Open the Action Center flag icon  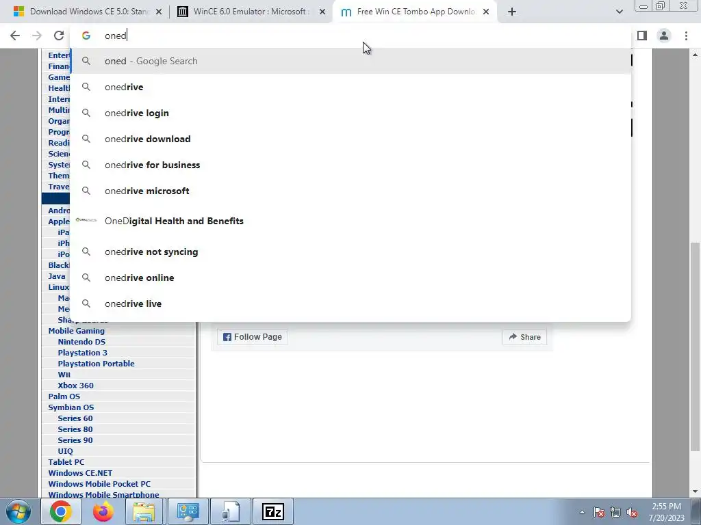(x=599, y=512)
